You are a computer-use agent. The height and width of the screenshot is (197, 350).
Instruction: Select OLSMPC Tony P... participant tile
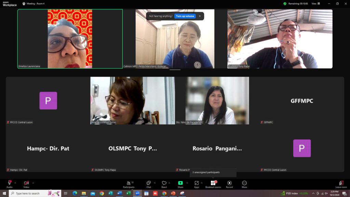pyautogui.click(x=133, y=148)
